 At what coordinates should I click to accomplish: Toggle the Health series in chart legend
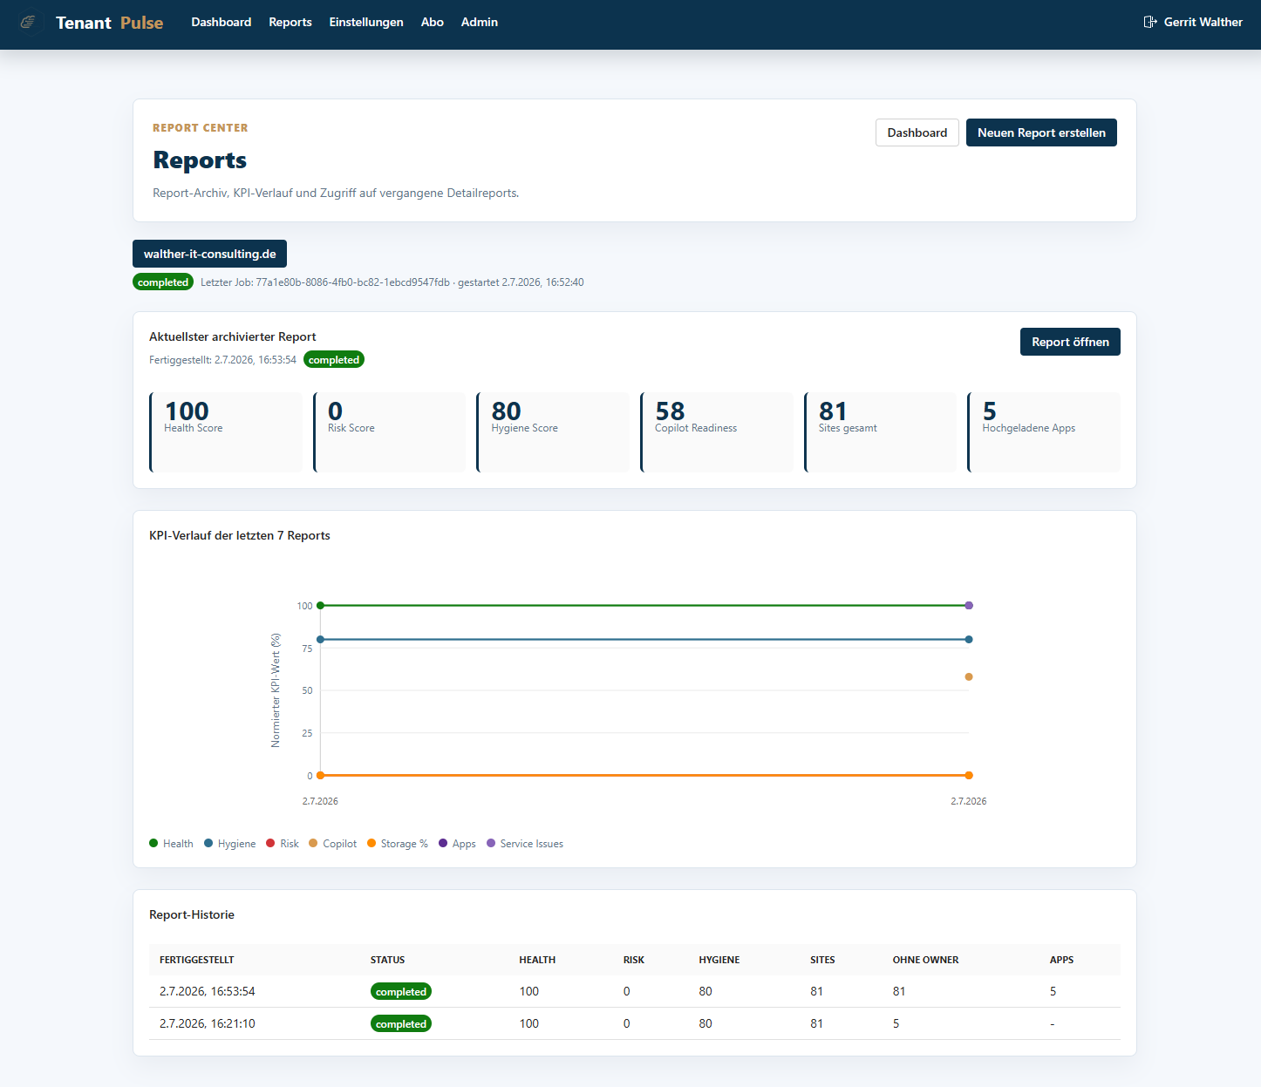[171, 844]
